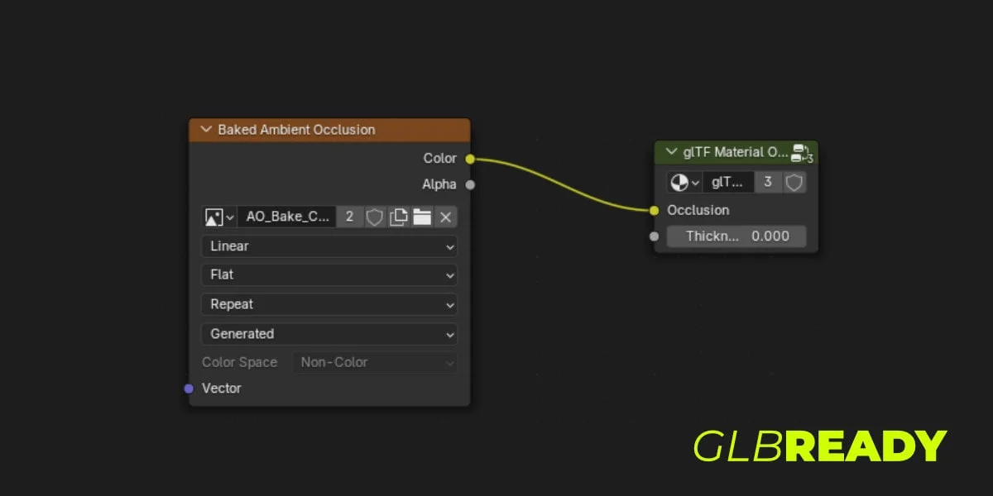993x496 pixels.
Task: Click the glTF node tree browse icon
Action: pos(684,182)
